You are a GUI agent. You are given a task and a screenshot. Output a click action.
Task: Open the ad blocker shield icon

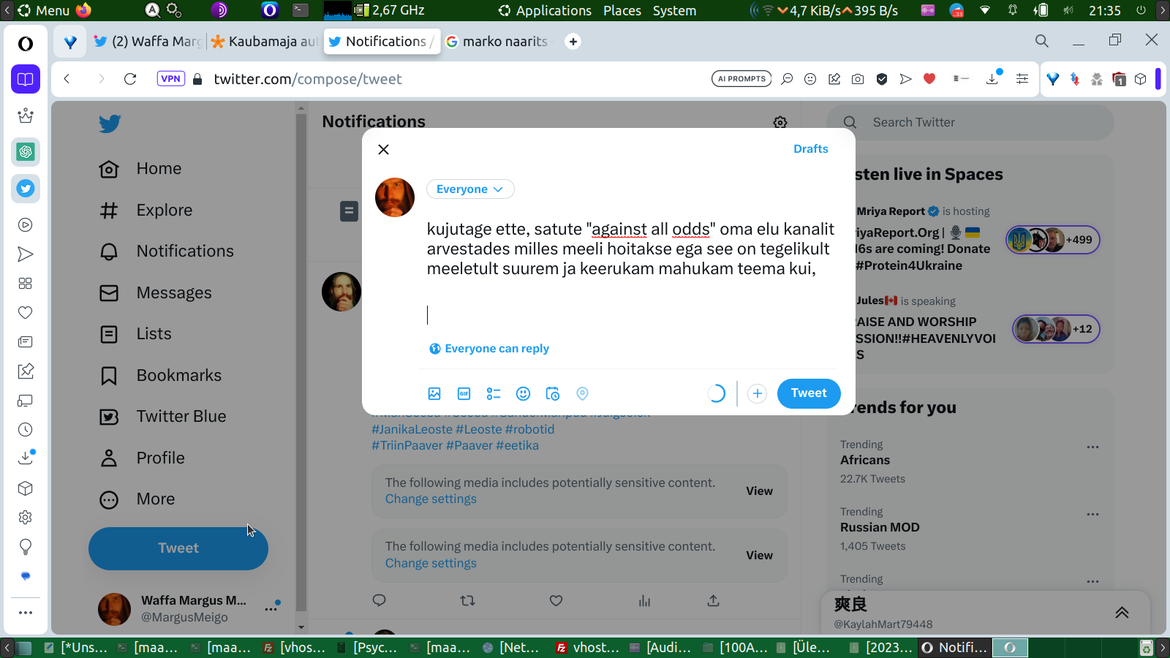882,79
